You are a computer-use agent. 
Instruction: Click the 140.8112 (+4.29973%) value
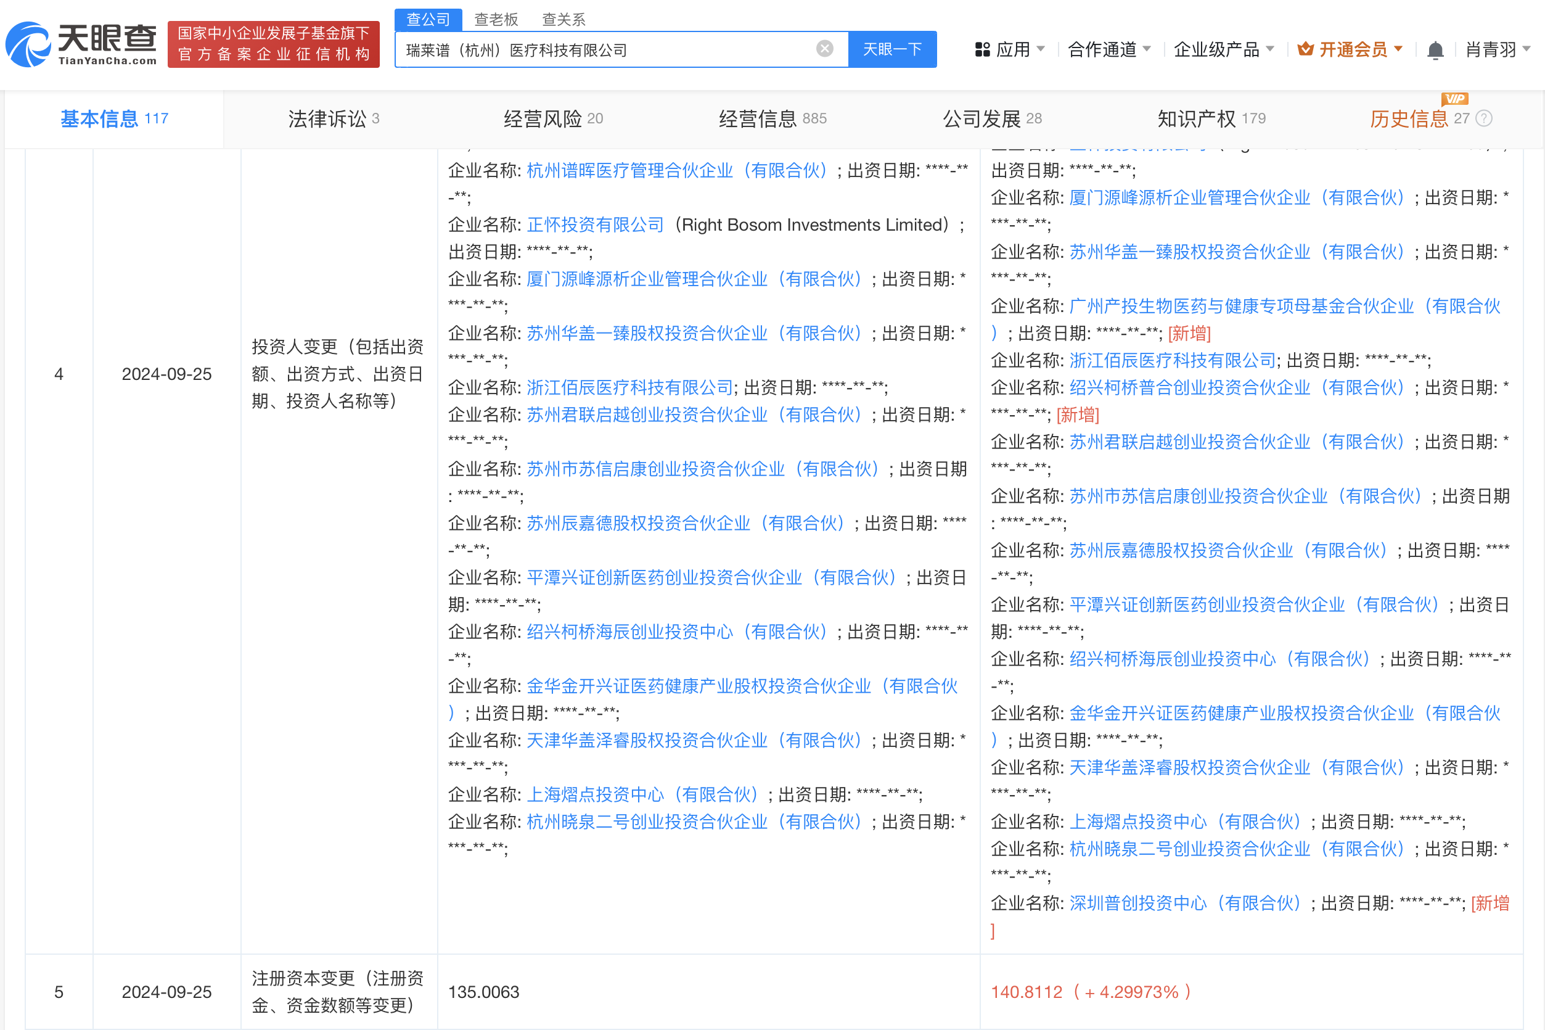pyautogui.click(x=1091, y=992)
